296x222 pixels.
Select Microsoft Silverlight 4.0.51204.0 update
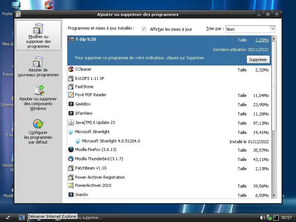(169, 141)
